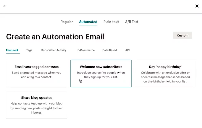The width and height of the screenshot is (202, 128).
Task: Open the E-Commerce category tab
Action: pos(86,50)
